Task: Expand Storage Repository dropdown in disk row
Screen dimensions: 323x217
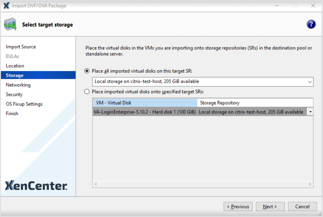Action: [310, 112]
